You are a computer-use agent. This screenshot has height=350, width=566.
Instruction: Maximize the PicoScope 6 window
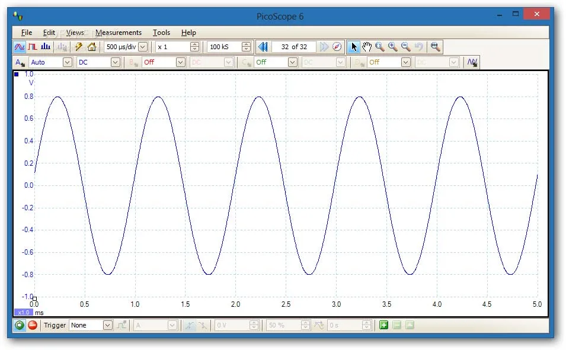[x=516, y=14]
